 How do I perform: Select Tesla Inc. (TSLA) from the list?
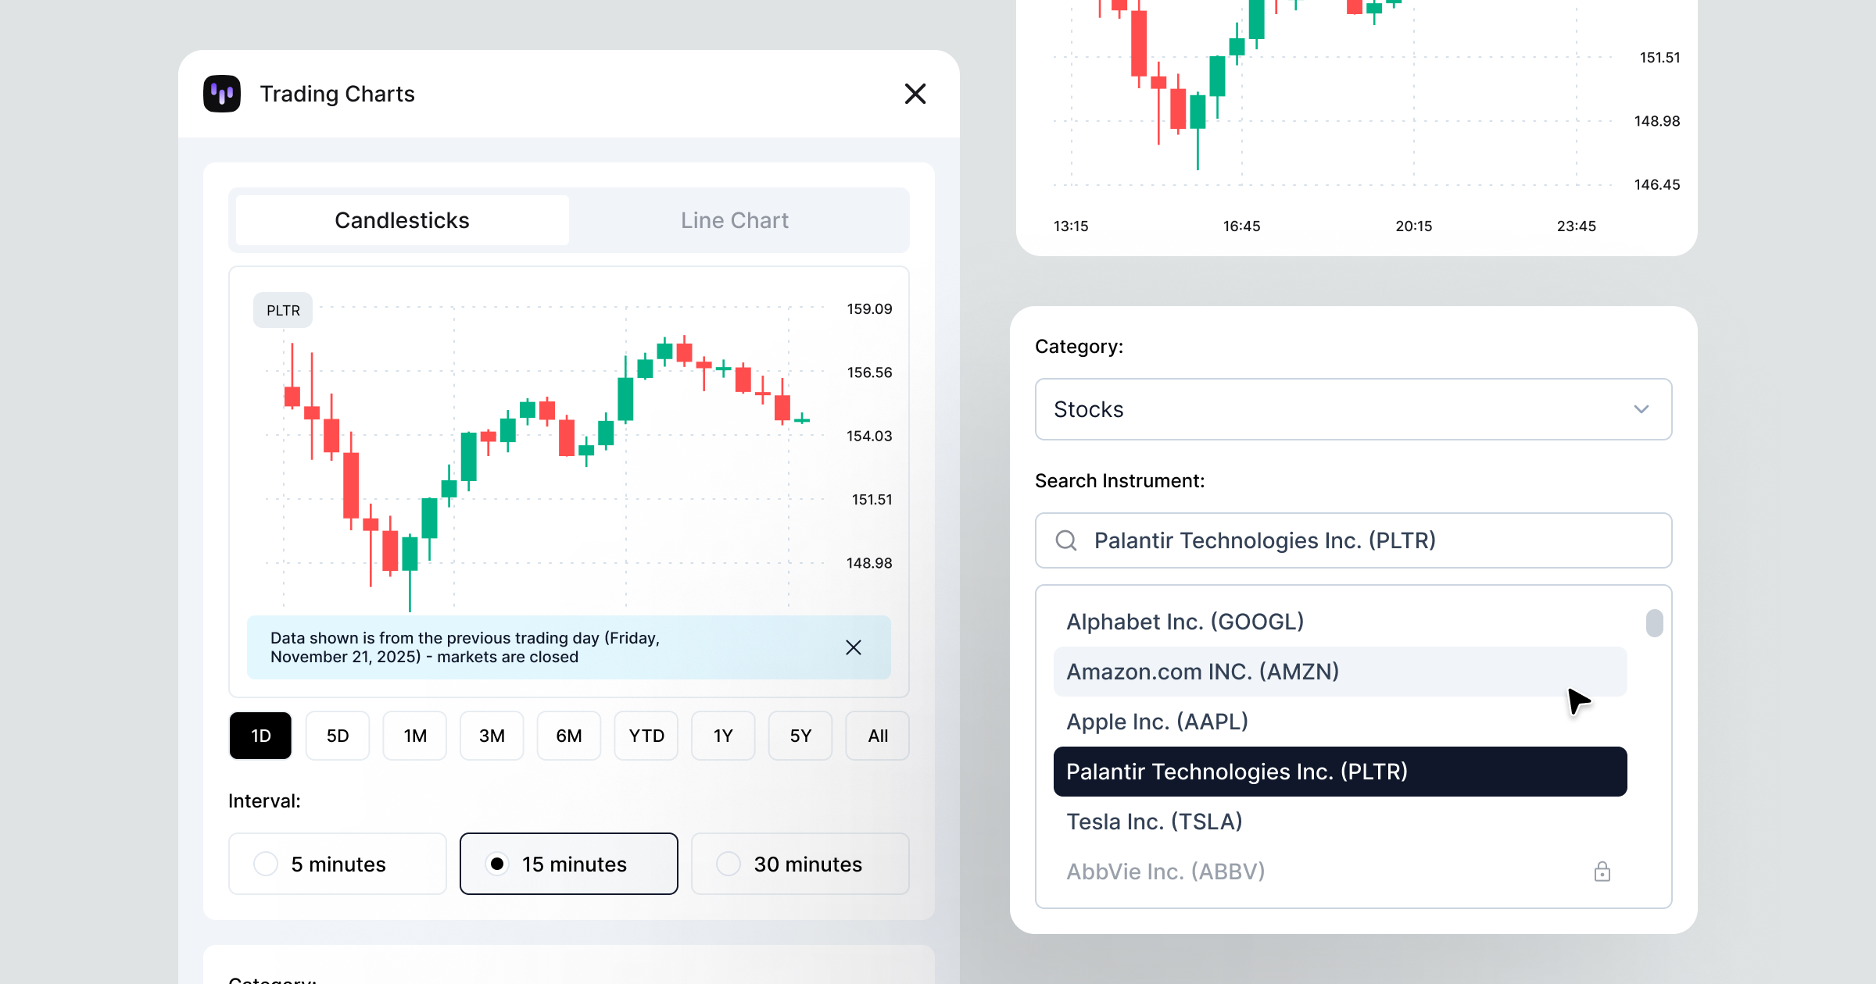1155,821
